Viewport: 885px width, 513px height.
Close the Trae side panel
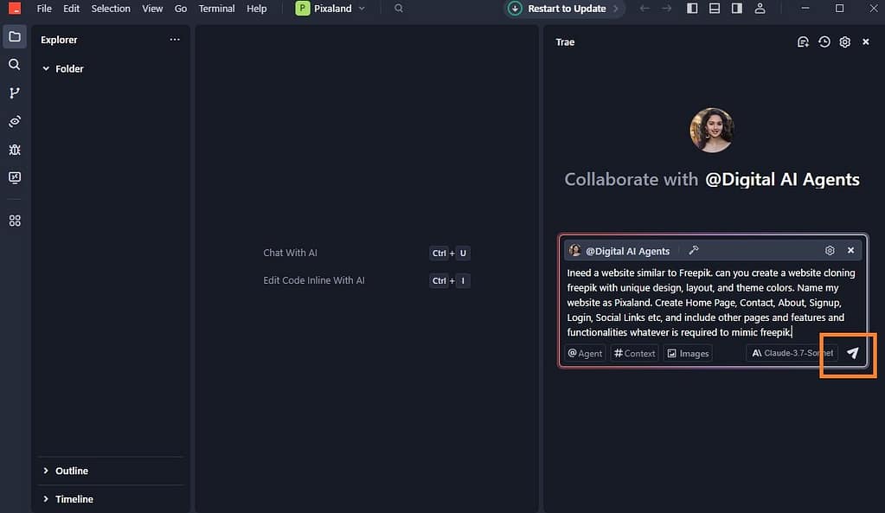pyautogui.click(x=866, y=42)
